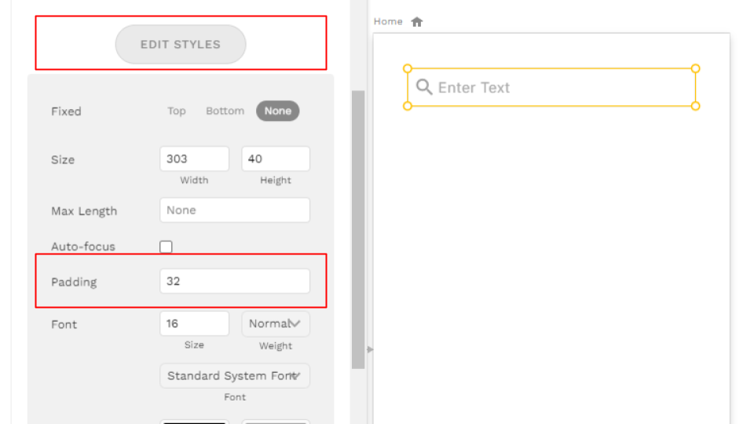Screen dimensions: 754x424
Task: Enable the Auto-focus checkbox
Action: click(x=166, y=247)
